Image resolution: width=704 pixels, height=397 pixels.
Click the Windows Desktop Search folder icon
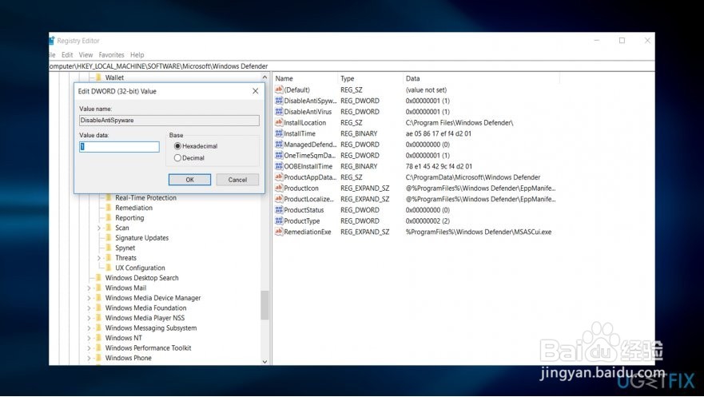click(98, 278)
